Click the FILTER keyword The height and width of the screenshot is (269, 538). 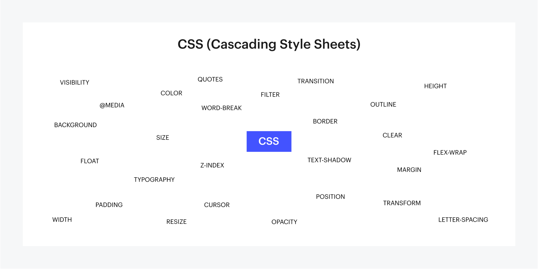[270, 95]
